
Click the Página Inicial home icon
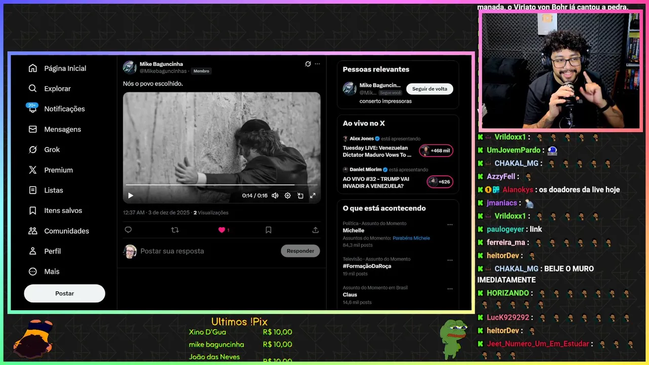(x=32, y=68)
